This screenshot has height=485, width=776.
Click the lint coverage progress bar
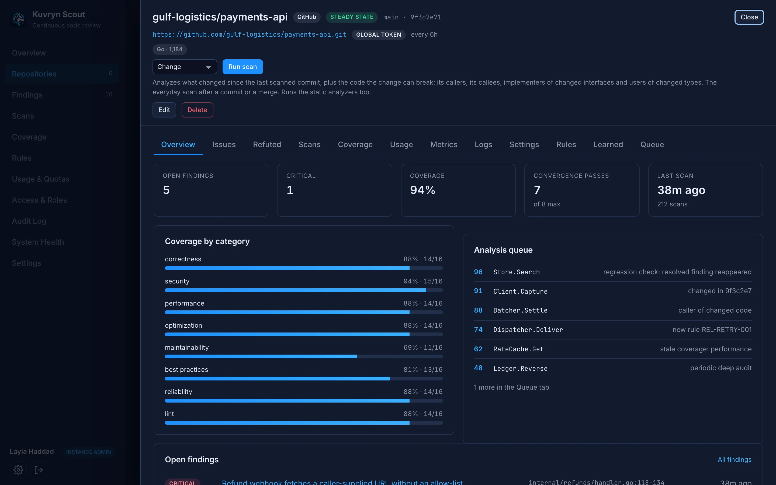pos(304,423)
